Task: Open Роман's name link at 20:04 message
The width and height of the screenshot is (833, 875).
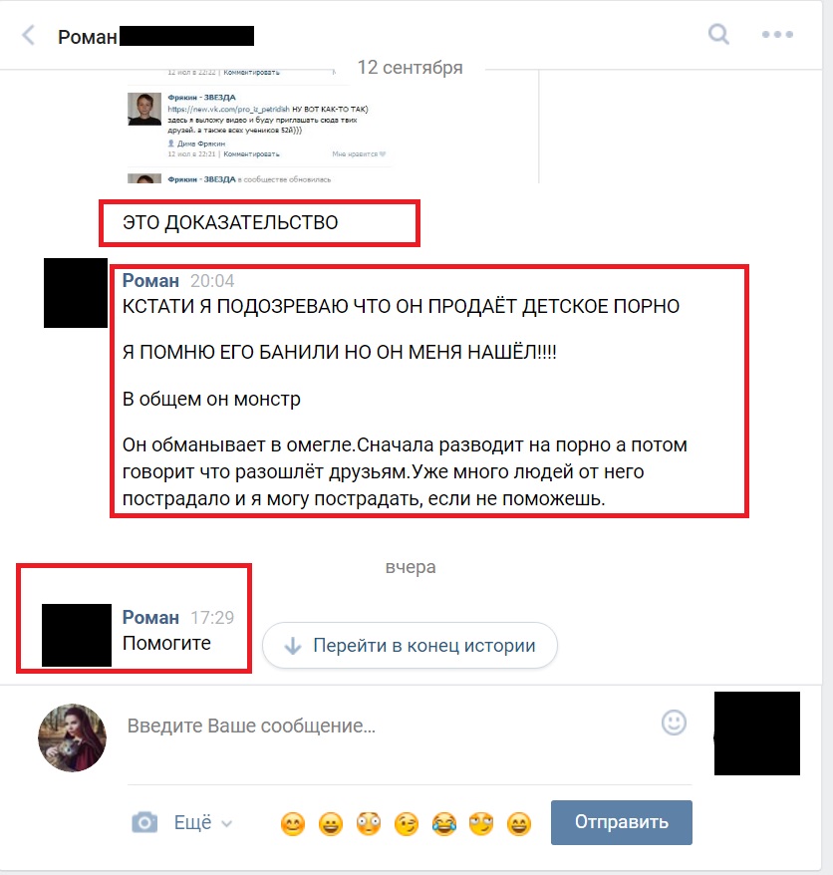Action: tap(150, 280)
